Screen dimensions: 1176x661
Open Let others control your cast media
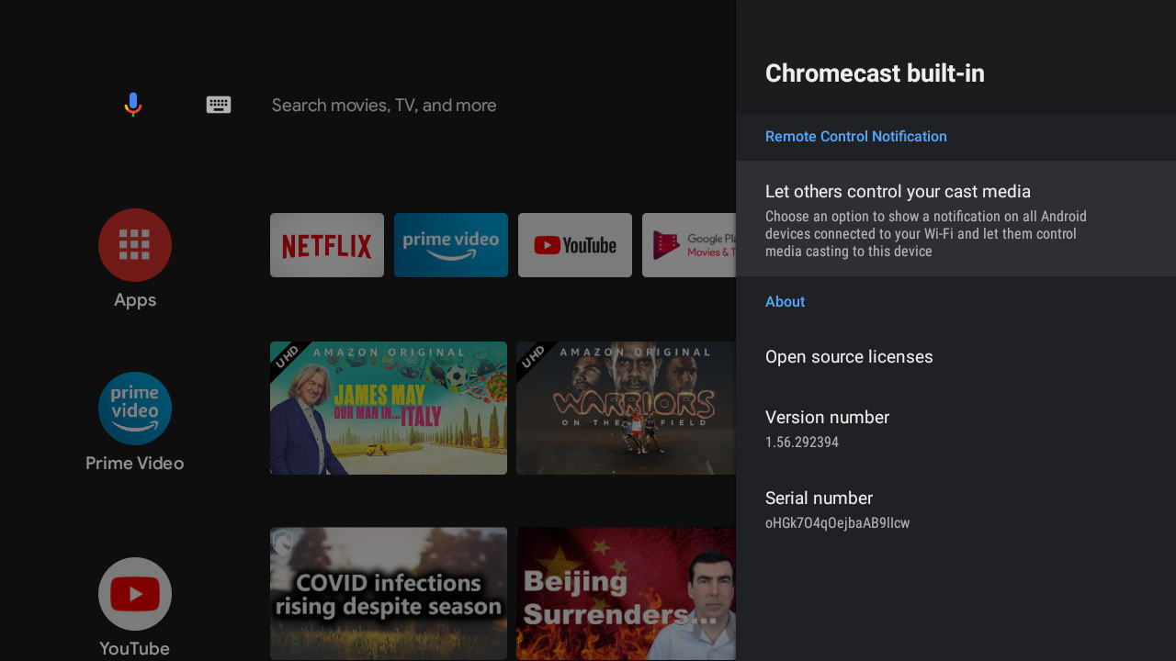click(955, 218)
